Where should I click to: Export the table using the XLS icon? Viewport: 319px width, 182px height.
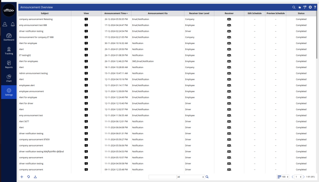tap(35, 177)
